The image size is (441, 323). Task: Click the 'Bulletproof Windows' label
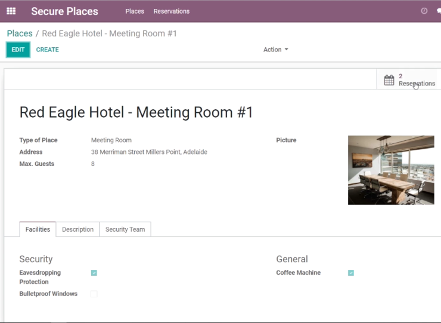(48, 294)
